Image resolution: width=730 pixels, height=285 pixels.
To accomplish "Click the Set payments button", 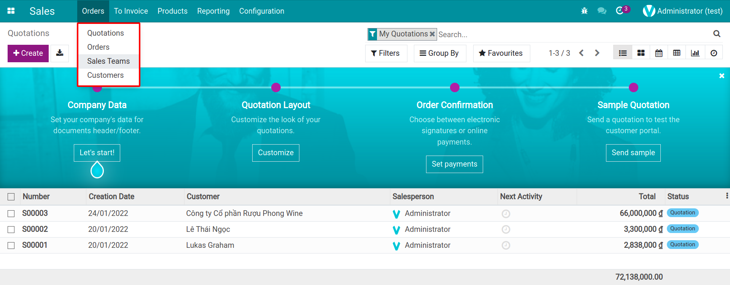I will tap(455, 164).
